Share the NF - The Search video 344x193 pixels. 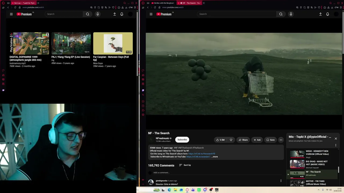click(x=243, y=140)
